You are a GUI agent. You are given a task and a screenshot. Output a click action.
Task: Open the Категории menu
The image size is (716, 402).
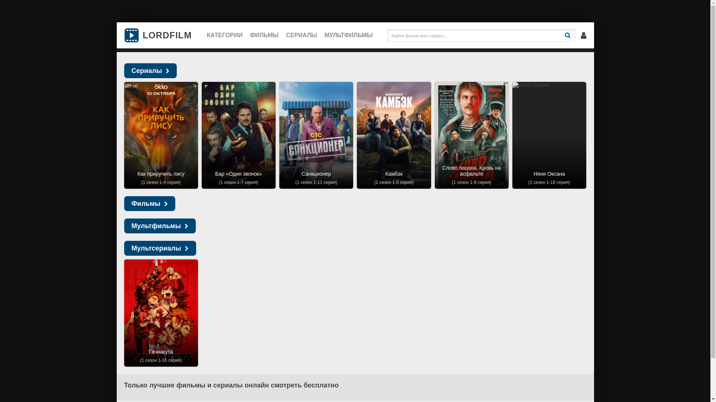224,35
